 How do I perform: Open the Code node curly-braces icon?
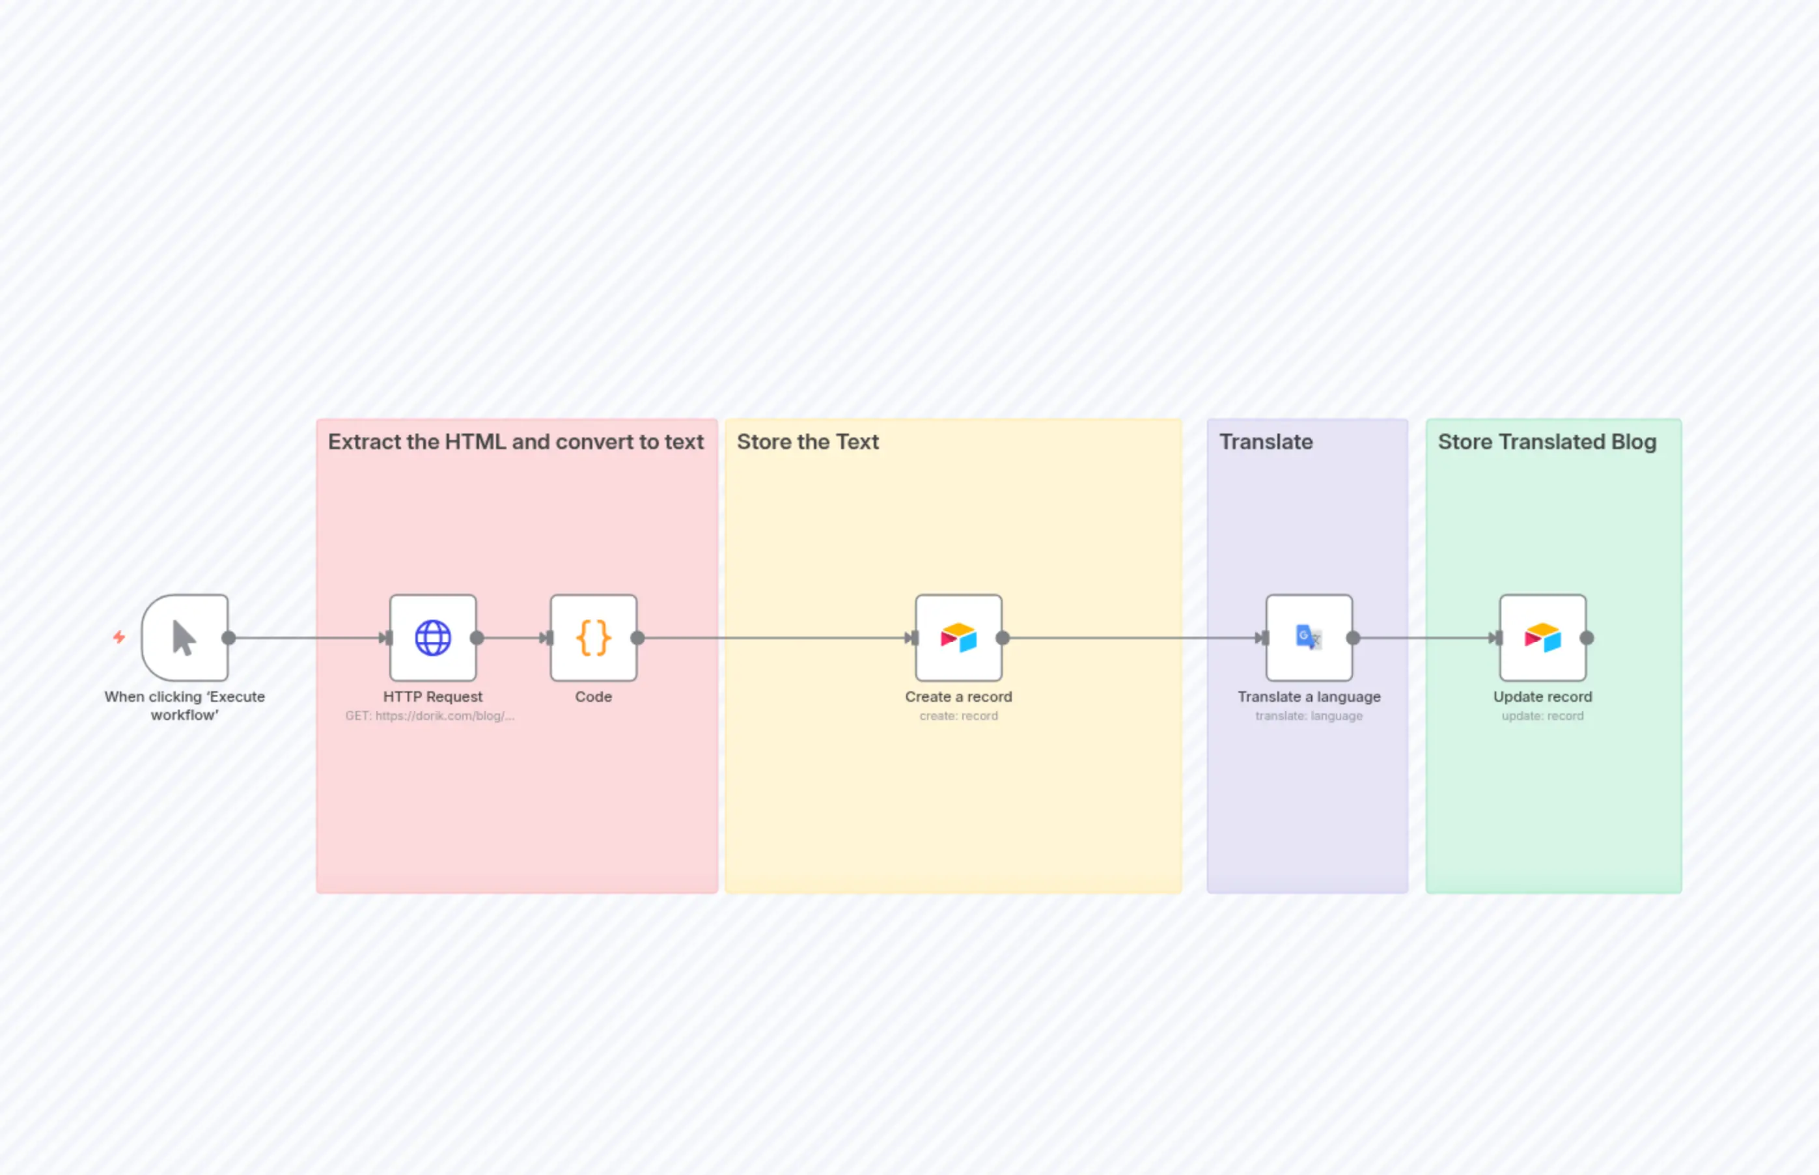coord(593,637)
